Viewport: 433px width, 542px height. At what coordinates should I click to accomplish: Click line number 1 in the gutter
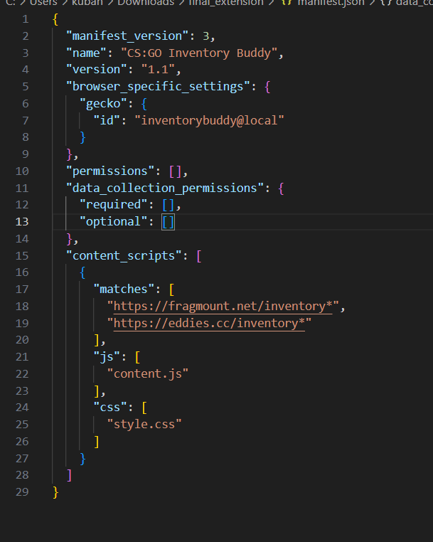(x=26, y=19)
